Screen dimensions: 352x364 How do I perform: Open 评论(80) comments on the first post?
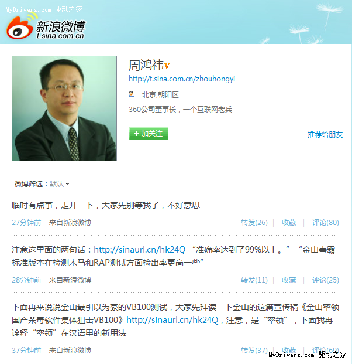click(x=325, y=223)
